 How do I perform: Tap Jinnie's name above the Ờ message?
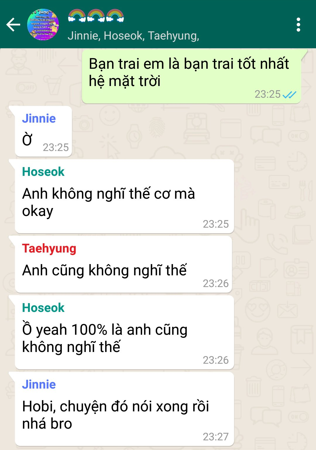click(x=39, y=118)
